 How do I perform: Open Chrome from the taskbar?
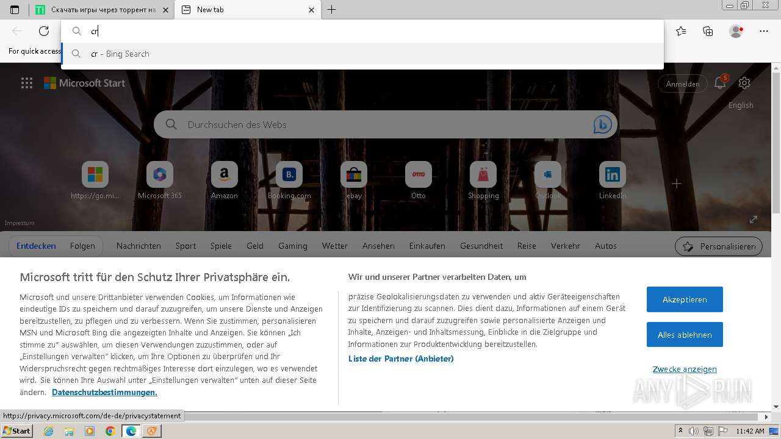click(110, 431)
